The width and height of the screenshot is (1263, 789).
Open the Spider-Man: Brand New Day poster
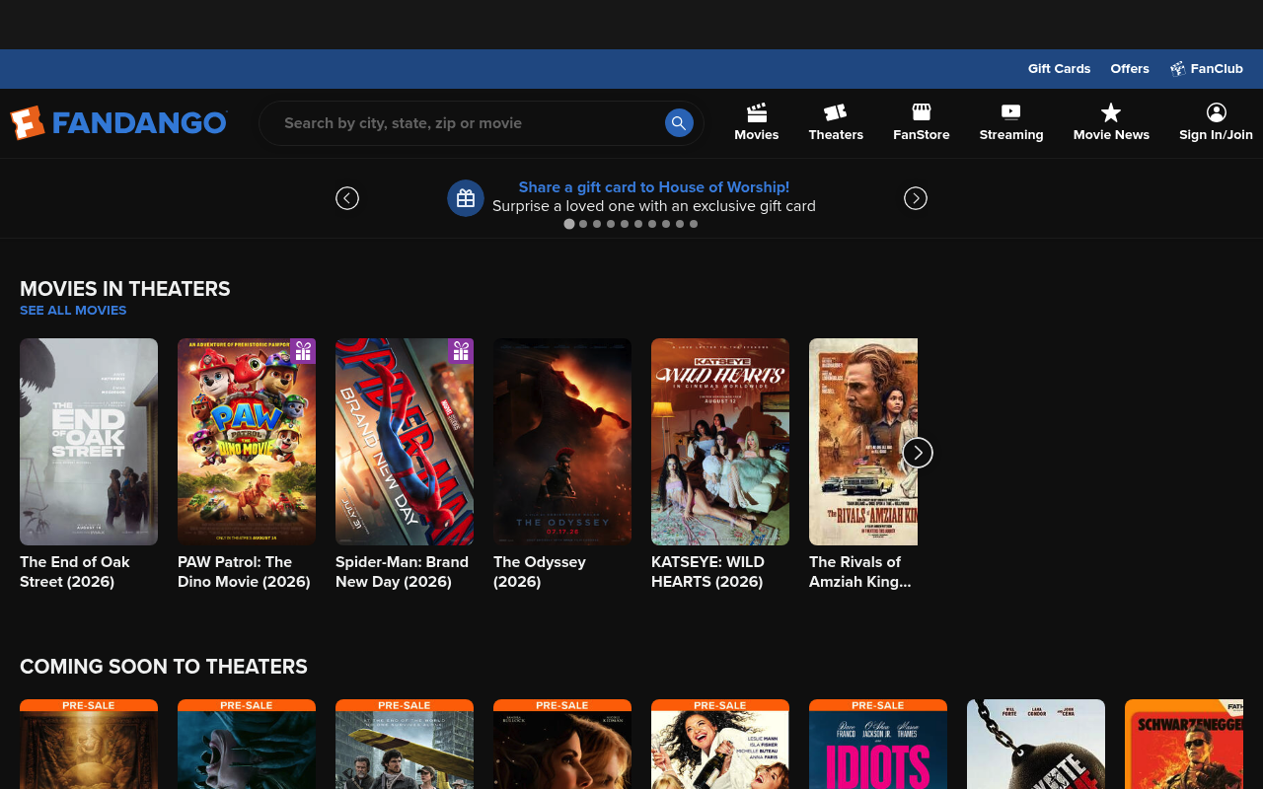tap(405, 442)
